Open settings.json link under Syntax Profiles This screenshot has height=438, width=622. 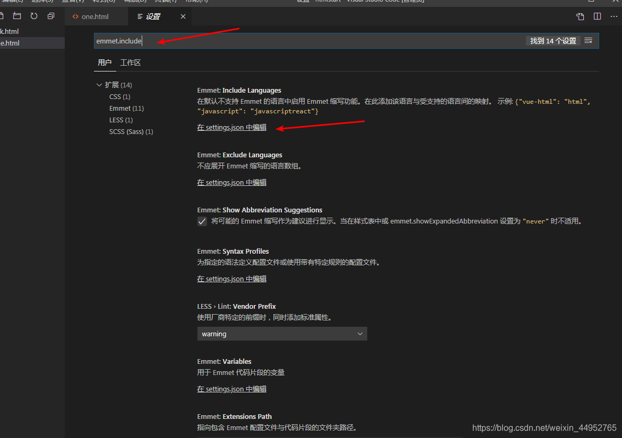click(232, 279)
